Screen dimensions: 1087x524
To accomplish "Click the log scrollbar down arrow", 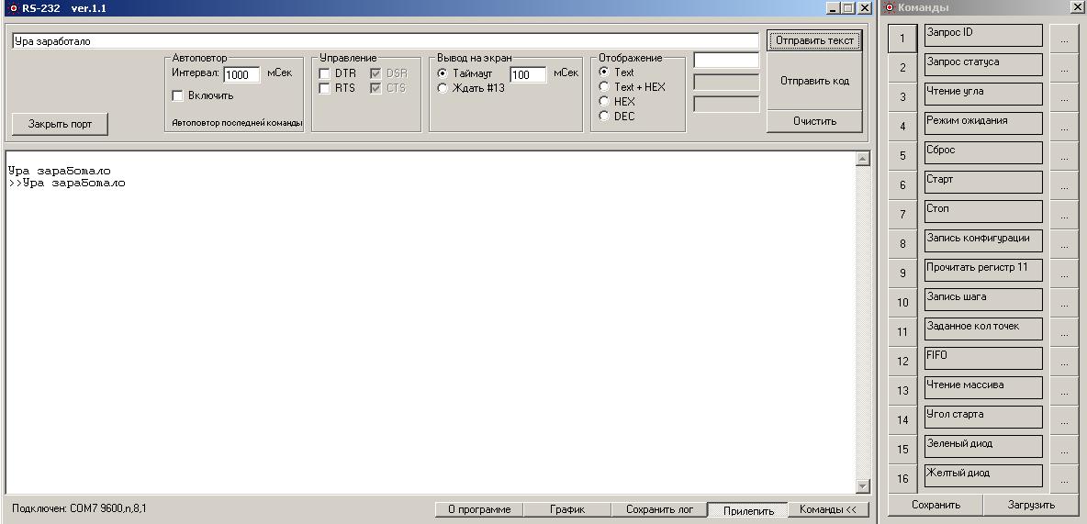I will [x=862, y=486].
